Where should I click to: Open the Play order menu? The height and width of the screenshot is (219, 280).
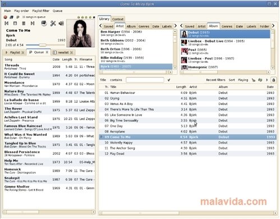(21, 11)
